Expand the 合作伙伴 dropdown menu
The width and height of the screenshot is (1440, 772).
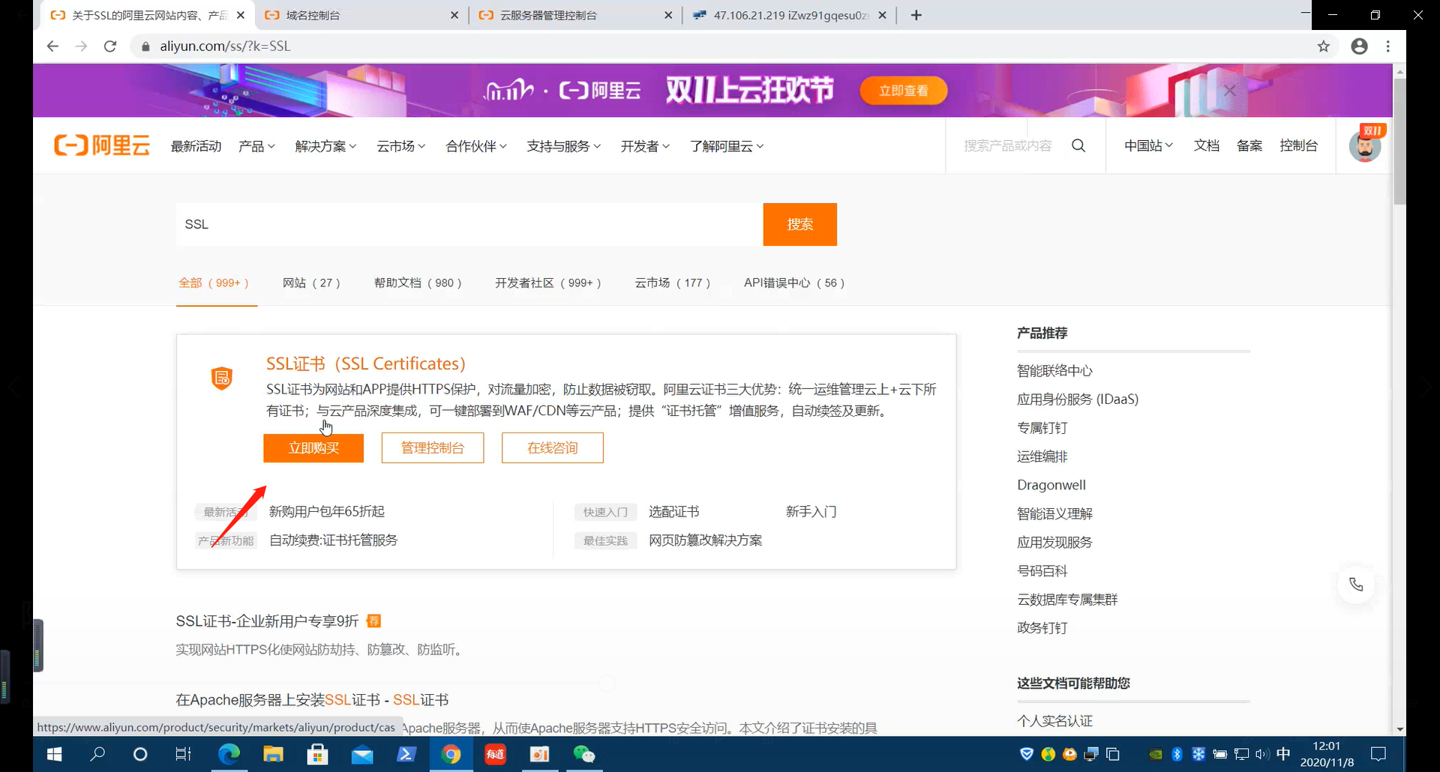476,146
